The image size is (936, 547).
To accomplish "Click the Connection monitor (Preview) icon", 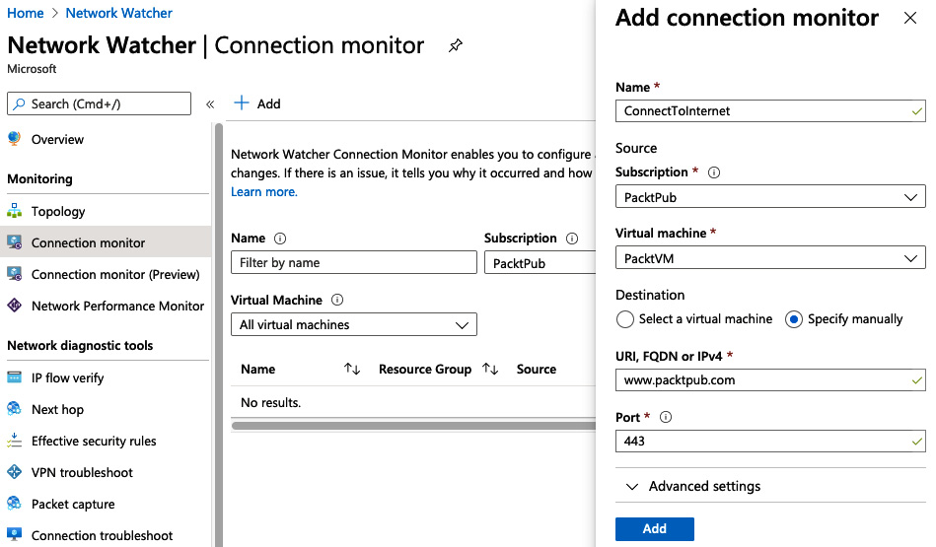I will [15, 274].
